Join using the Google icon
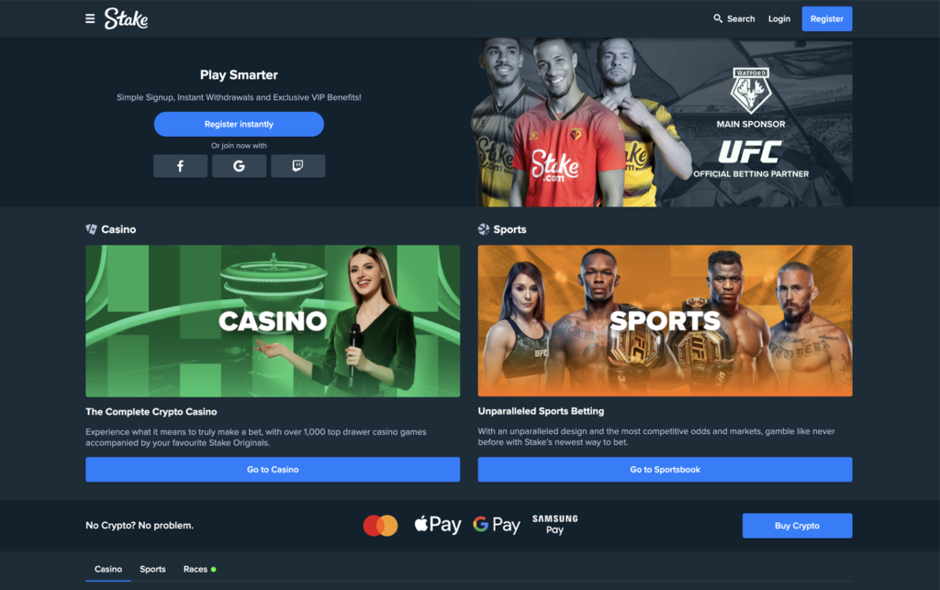This screenshot has height=590, width=940. pyautogui.click(x=240, y=166)
